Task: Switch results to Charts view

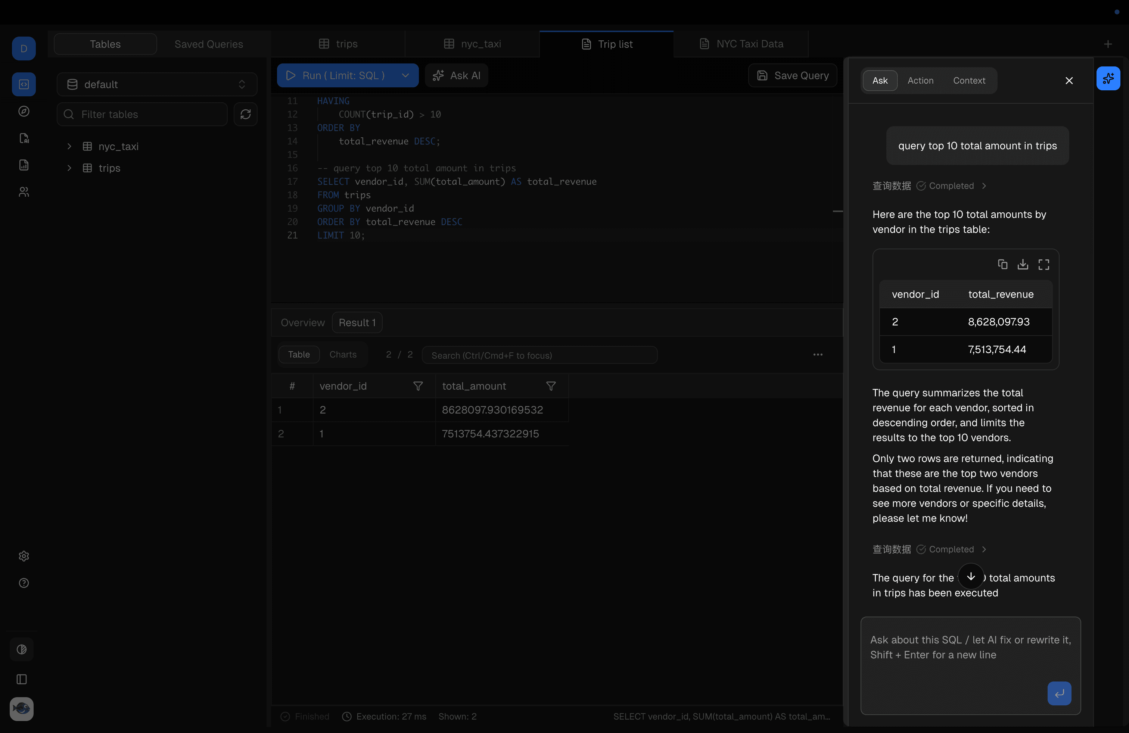Action: (x=343, y=355)
